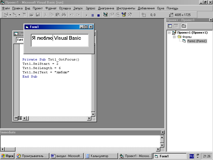This screenshot has height=160, width=213.
Task: Open the Toolbox hammer-and-wrench icon
Action: [130, 15]
